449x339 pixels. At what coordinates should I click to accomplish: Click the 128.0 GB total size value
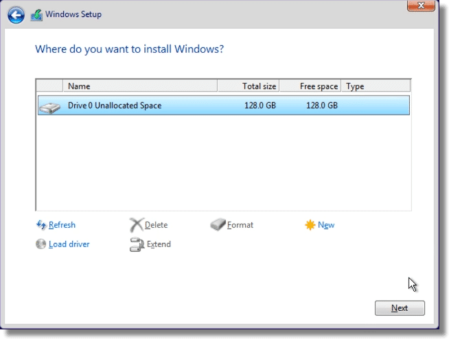(260, 106)
